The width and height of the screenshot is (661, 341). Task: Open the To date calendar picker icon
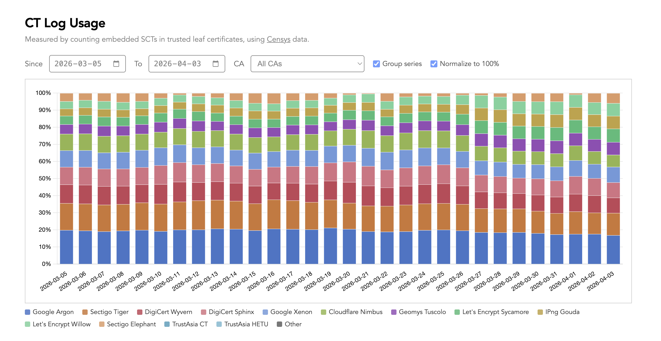(x=215, y=64)
